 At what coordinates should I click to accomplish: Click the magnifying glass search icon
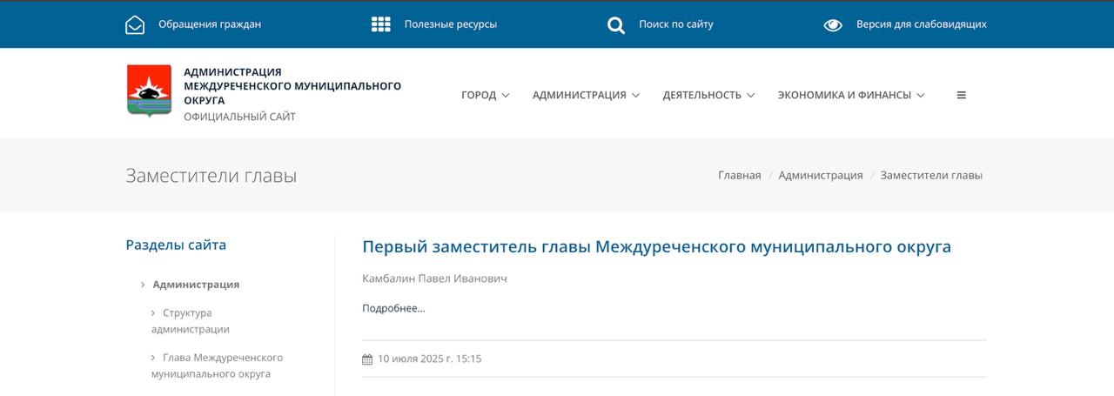click(x=616, y=25)
